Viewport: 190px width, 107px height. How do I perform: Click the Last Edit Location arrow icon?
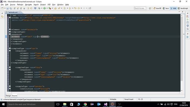tap(75, 8)
